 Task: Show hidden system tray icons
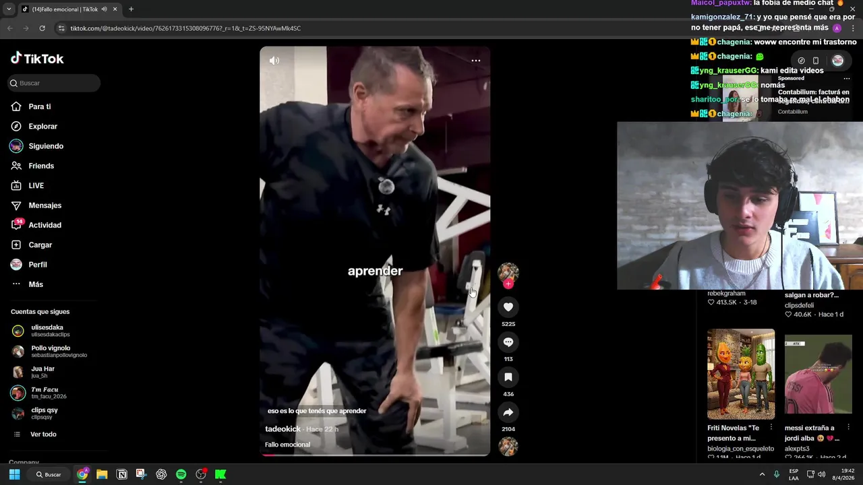[x=763, y=474]
